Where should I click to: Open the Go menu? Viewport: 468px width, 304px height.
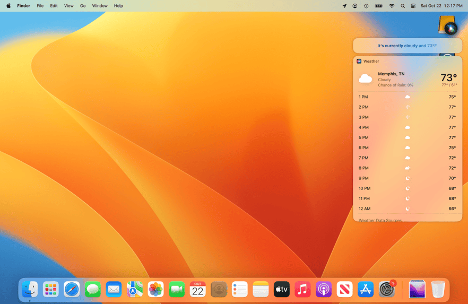point(83,6)
